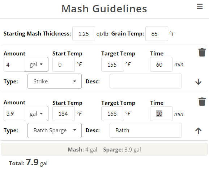Delete the Batch Sparge mash step
The image size is (209, 170).
202,101
